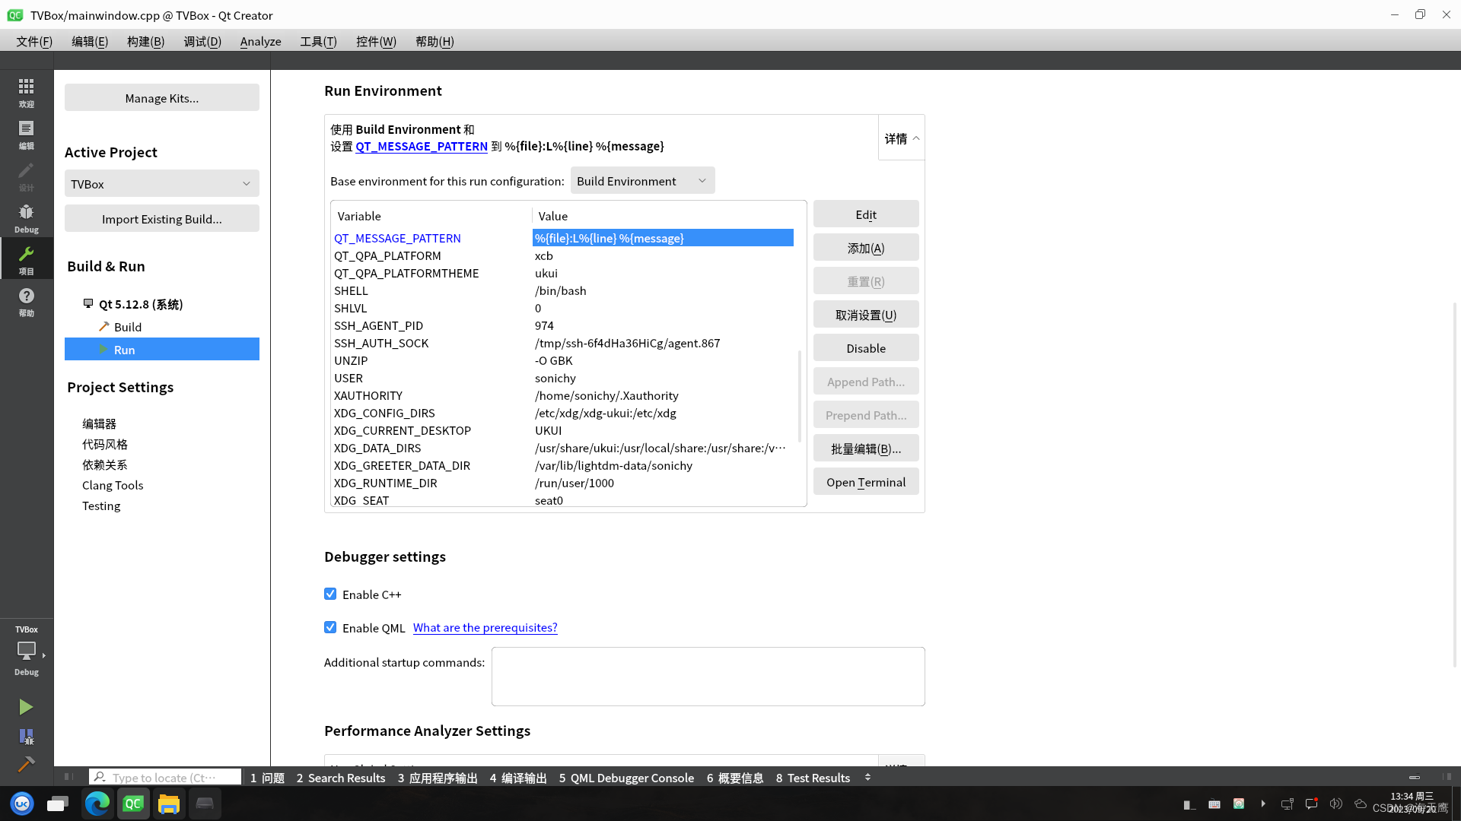Build project with hammer icon

(26, 764)
